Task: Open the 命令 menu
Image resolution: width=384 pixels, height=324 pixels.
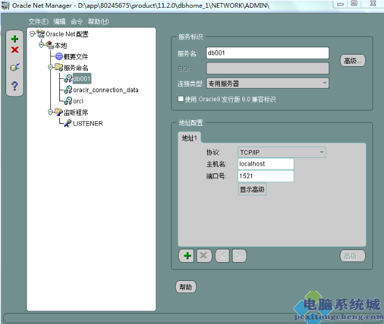Action: 77,22
